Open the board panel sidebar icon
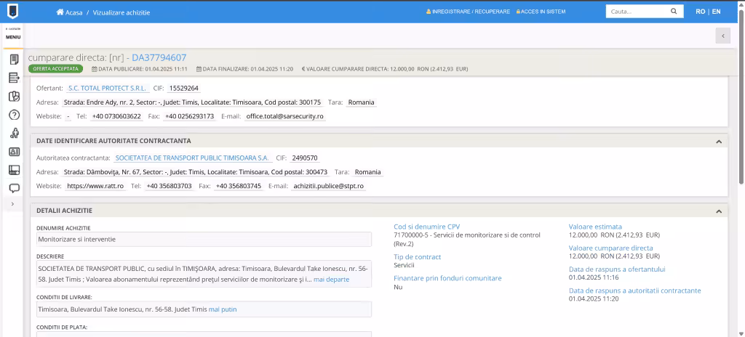 tap(15, 170)
